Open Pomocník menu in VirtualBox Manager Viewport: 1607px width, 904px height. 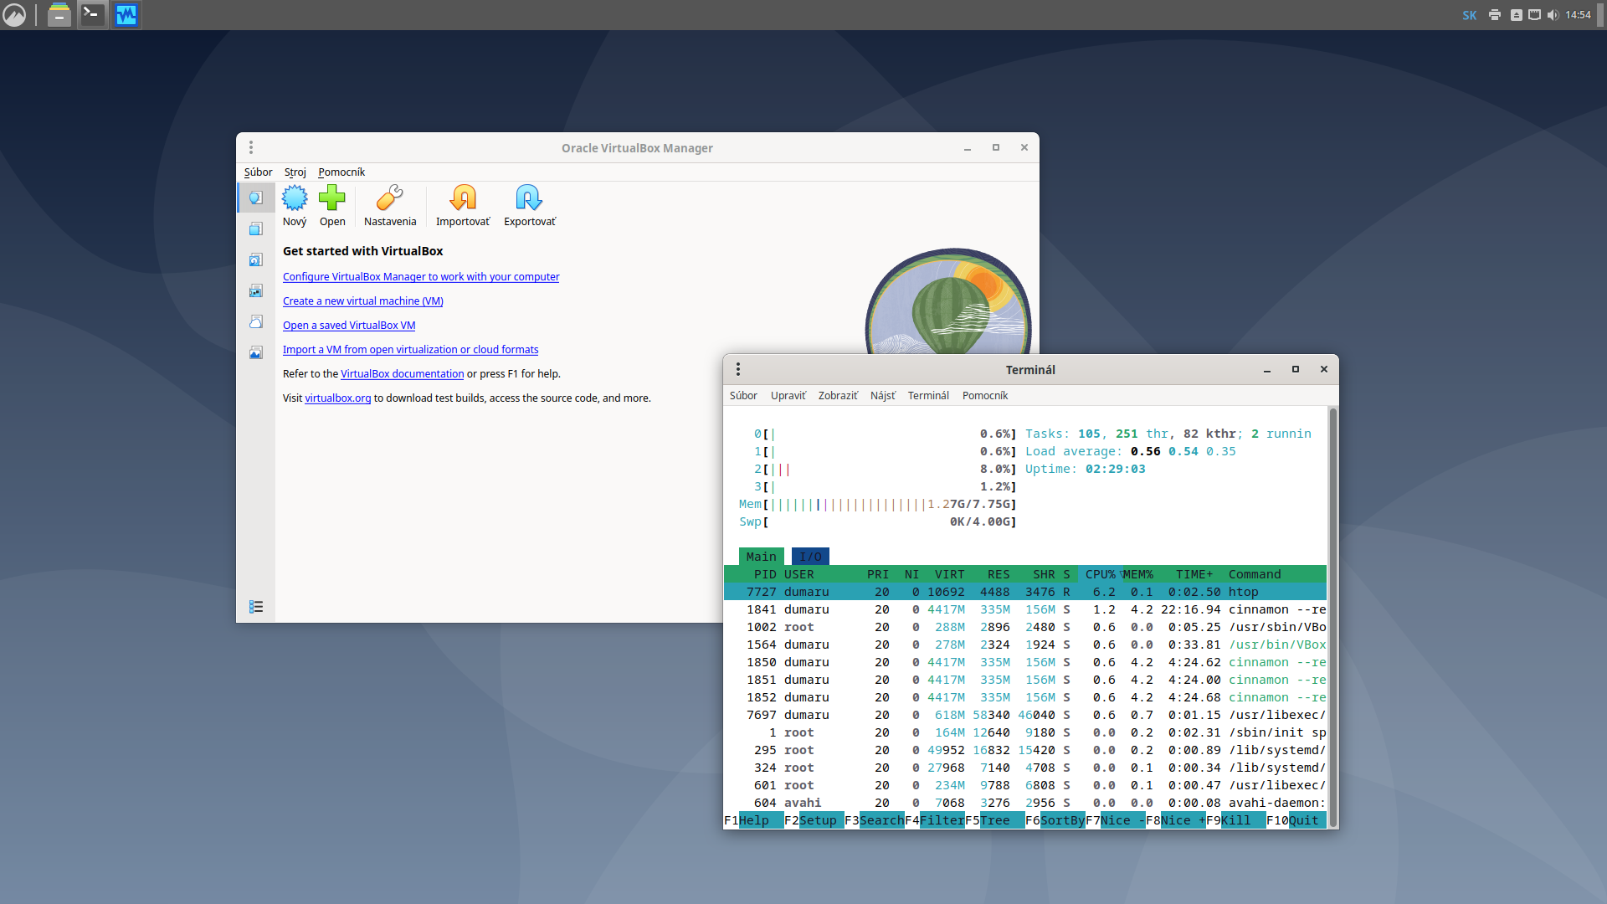pos(341,172)
